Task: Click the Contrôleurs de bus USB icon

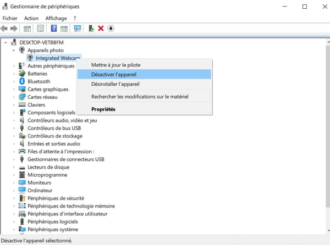Action: pyautogui.click(x=21, y=128)
